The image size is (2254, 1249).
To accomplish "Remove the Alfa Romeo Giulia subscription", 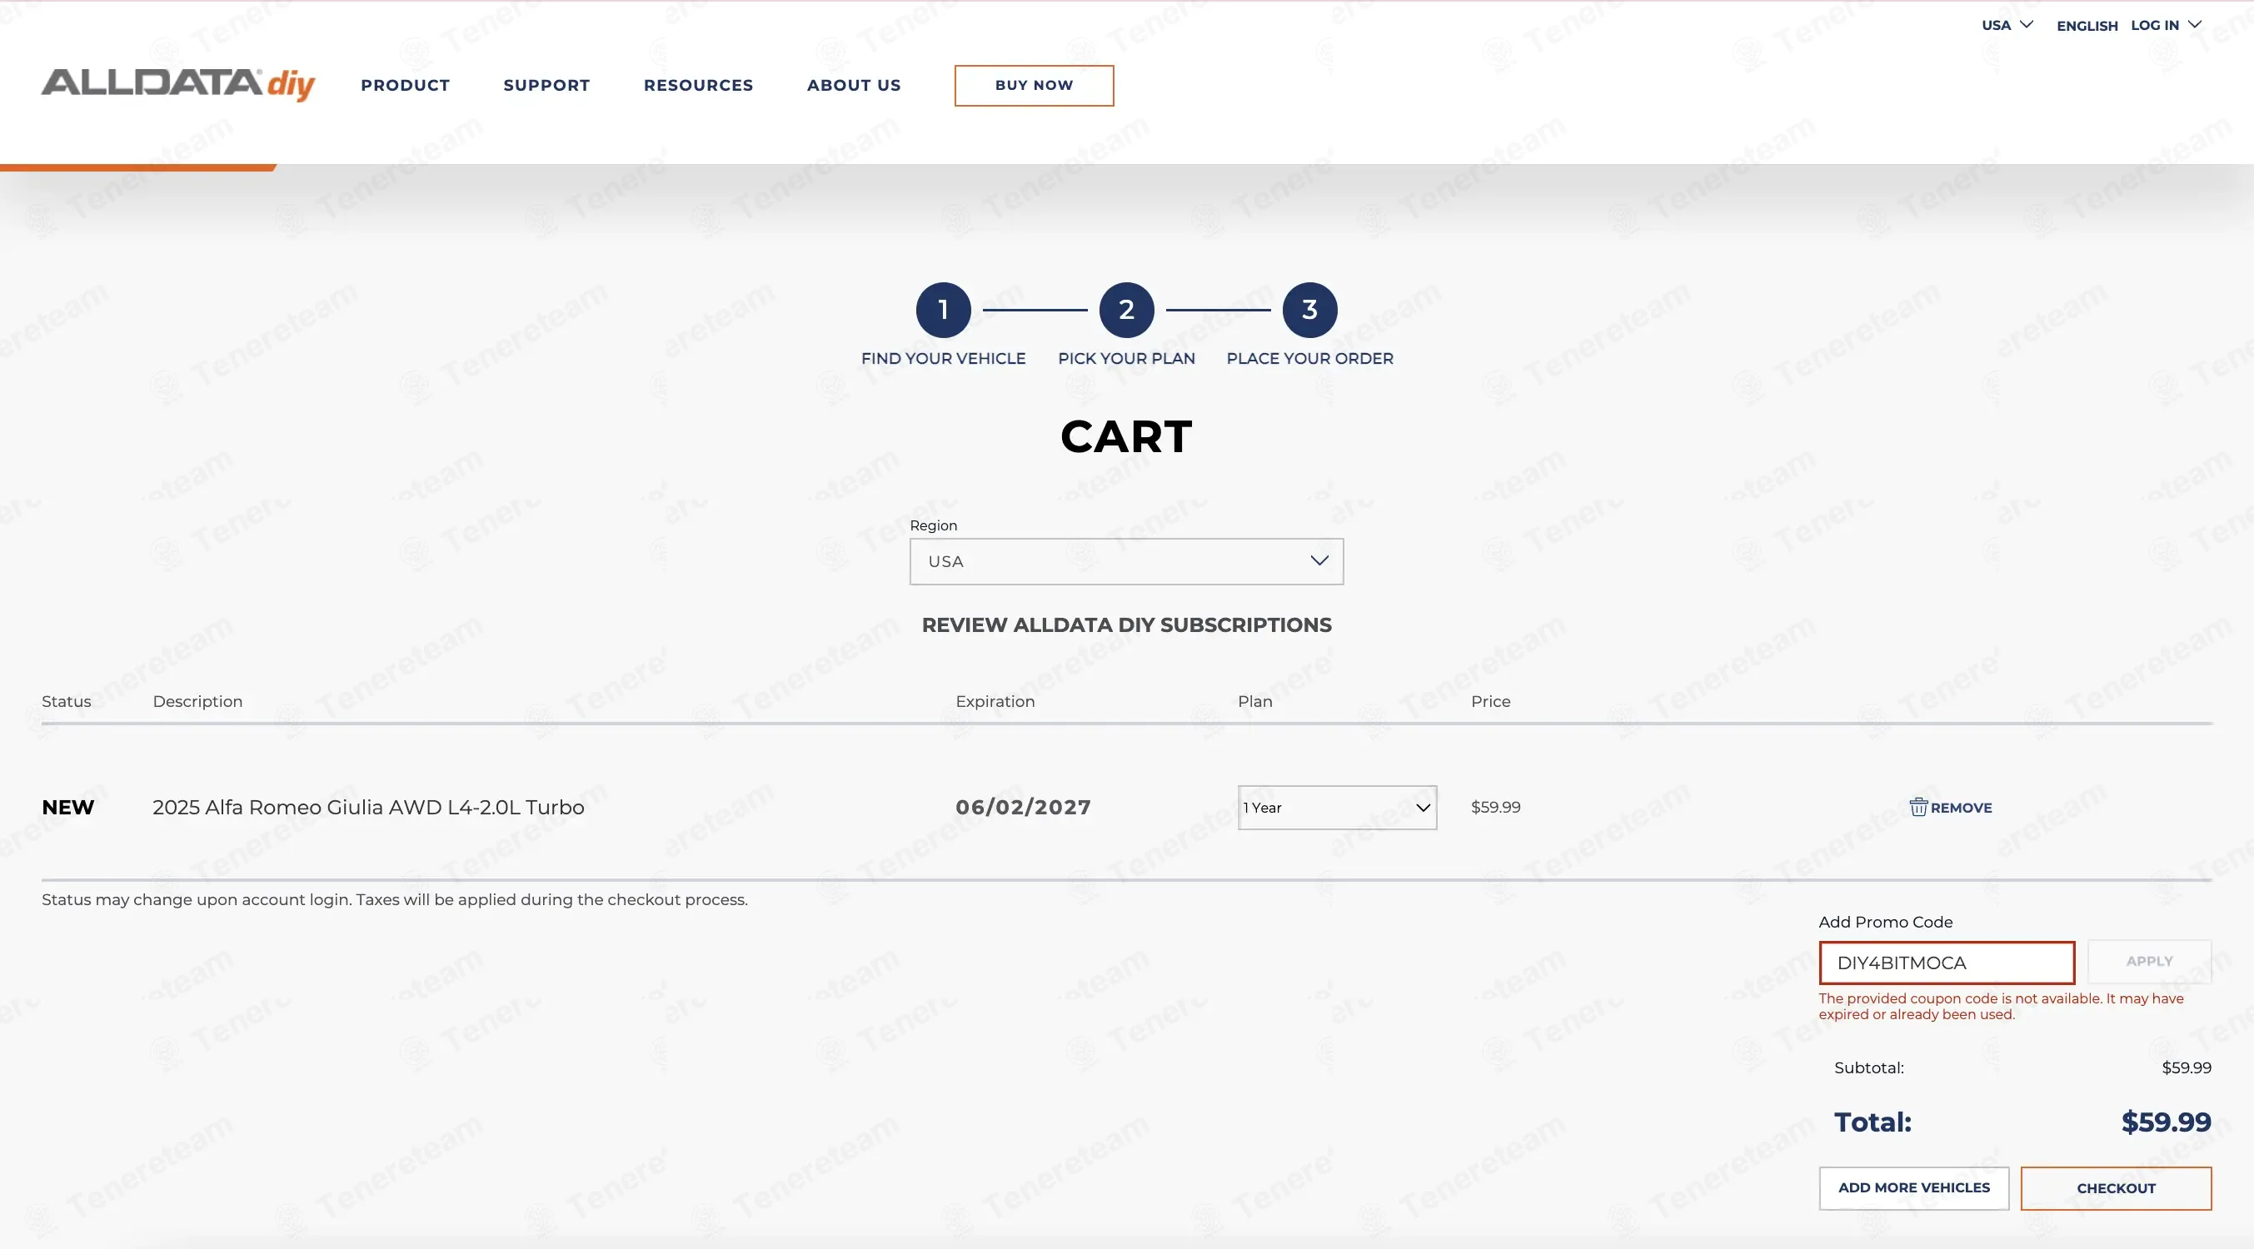I will click(x=1950, y=808).
